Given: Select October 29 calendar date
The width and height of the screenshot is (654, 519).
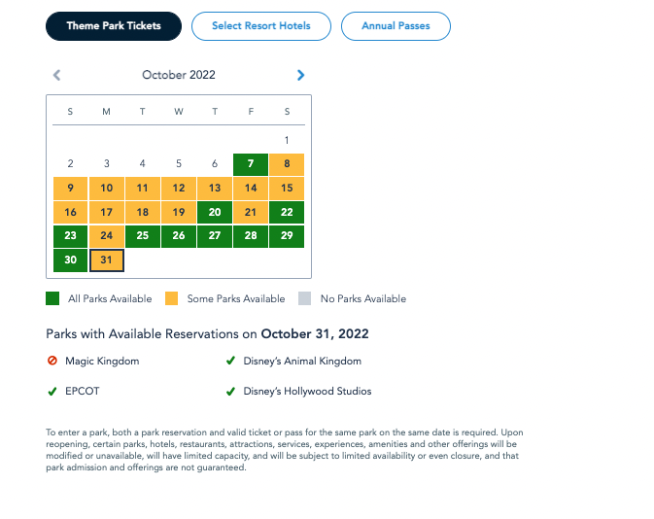Looking at the screenshot, I should [287, 236].
